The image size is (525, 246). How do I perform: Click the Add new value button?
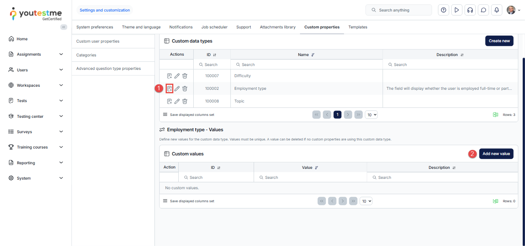496,154
